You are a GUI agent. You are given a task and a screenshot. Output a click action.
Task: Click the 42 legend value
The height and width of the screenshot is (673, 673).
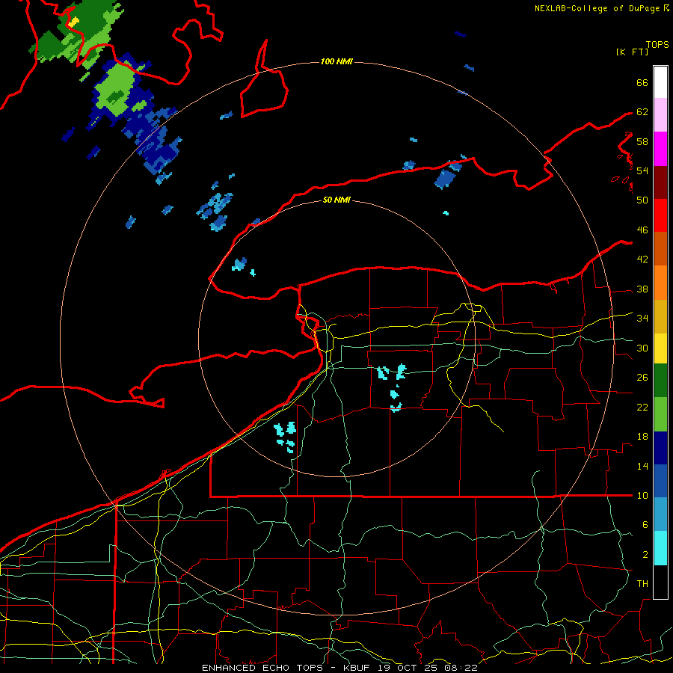(x=642, y=259)
